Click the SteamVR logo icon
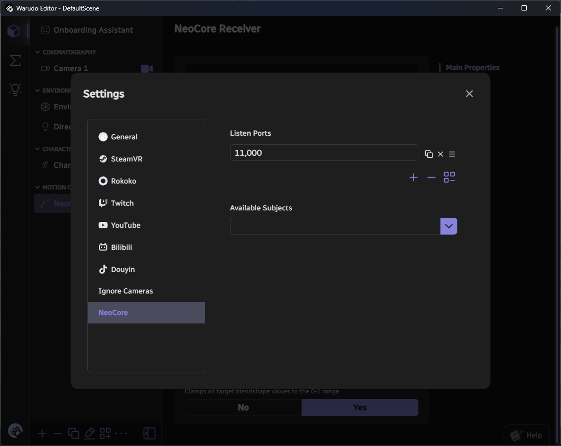561x446 pixels. point(103,159)
